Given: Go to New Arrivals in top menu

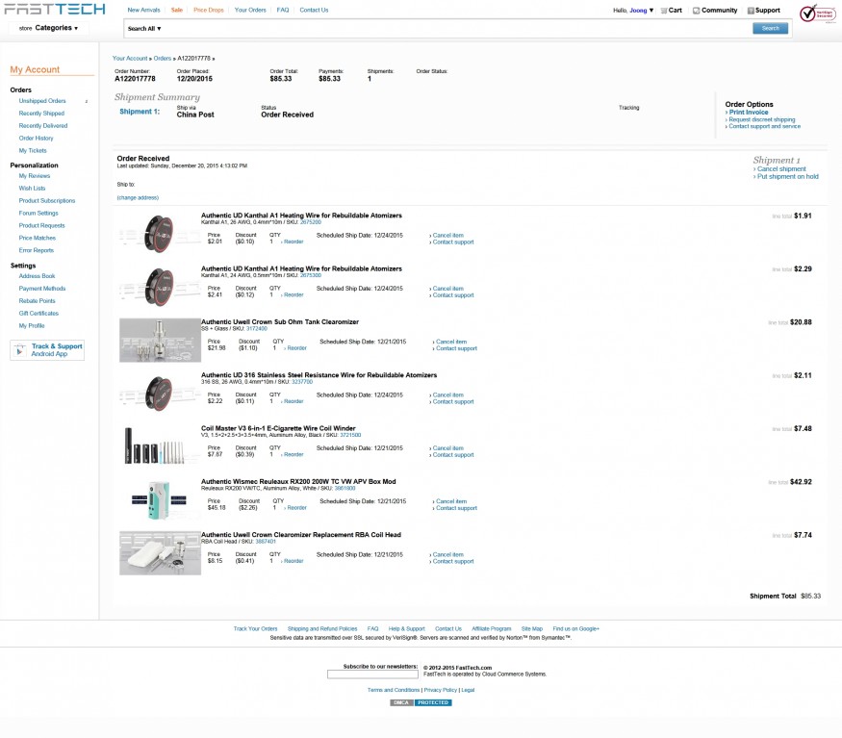Looking at the screenshot, I should coord(143,10).
